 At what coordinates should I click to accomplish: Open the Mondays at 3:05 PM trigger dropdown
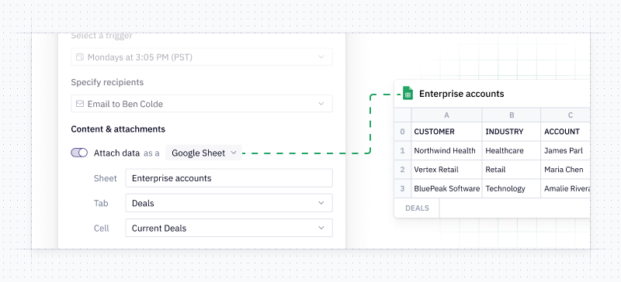[202, 57]
